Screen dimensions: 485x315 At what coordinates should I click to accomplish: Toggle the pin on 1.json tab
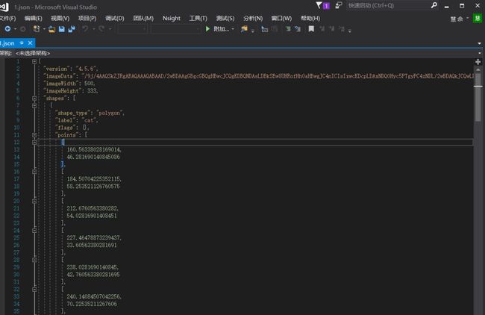22,43
